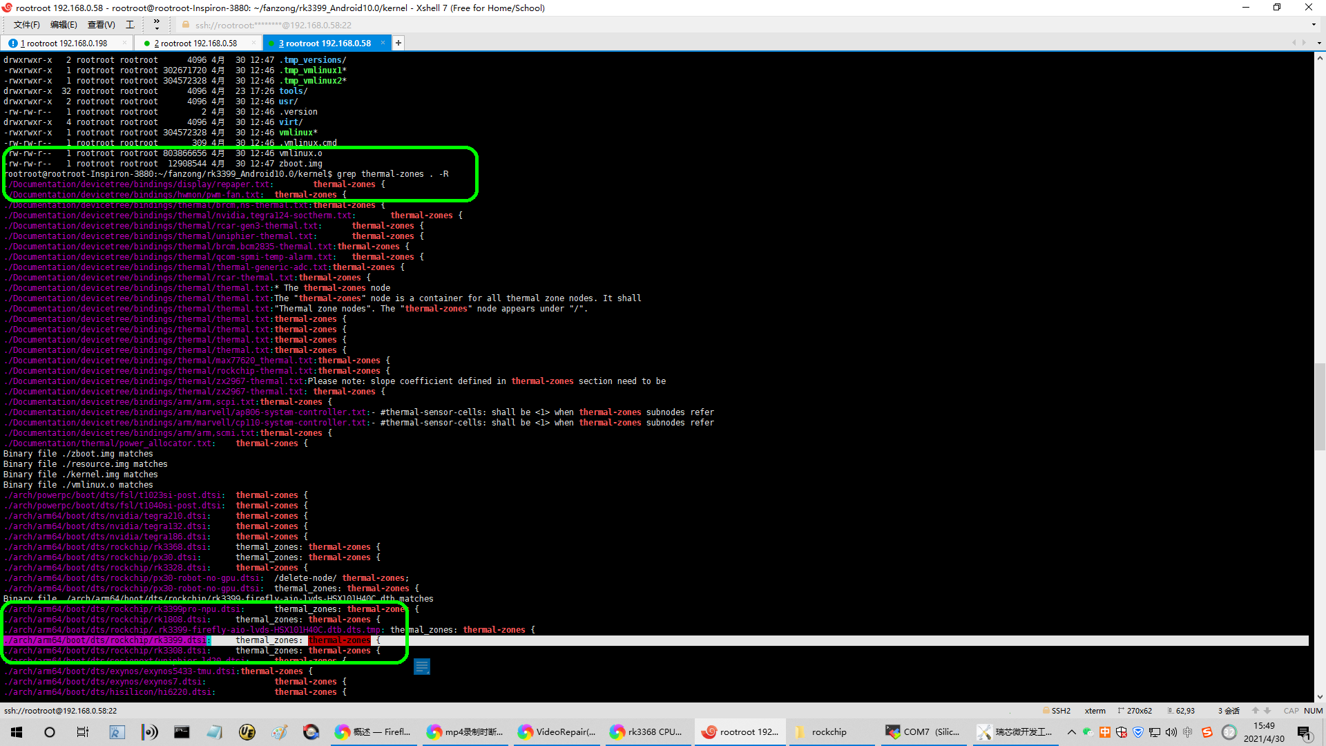Toggle the NUM indicator in status bar
This screenshot has height=746, width=1326.
click(1313, 711)
